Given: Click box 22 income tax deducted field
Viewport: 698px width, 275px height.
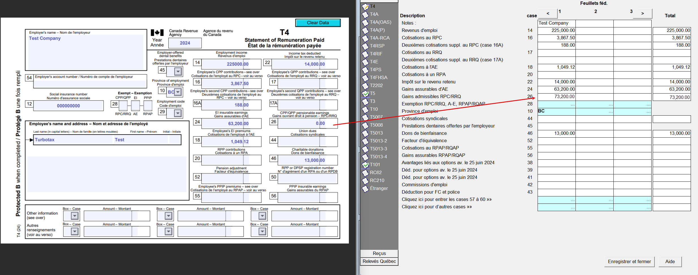Looking at the screenshot, I should click(304, 64).
